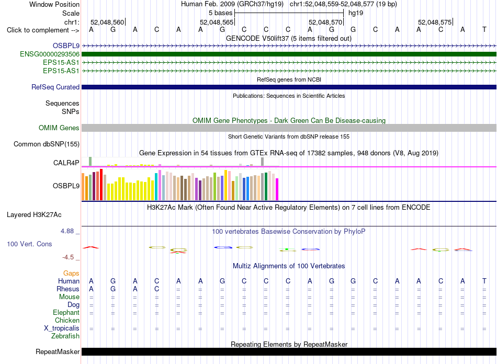Click the Elephant species label
Viewport: 497px width, 364px height.
click(66, 312)
